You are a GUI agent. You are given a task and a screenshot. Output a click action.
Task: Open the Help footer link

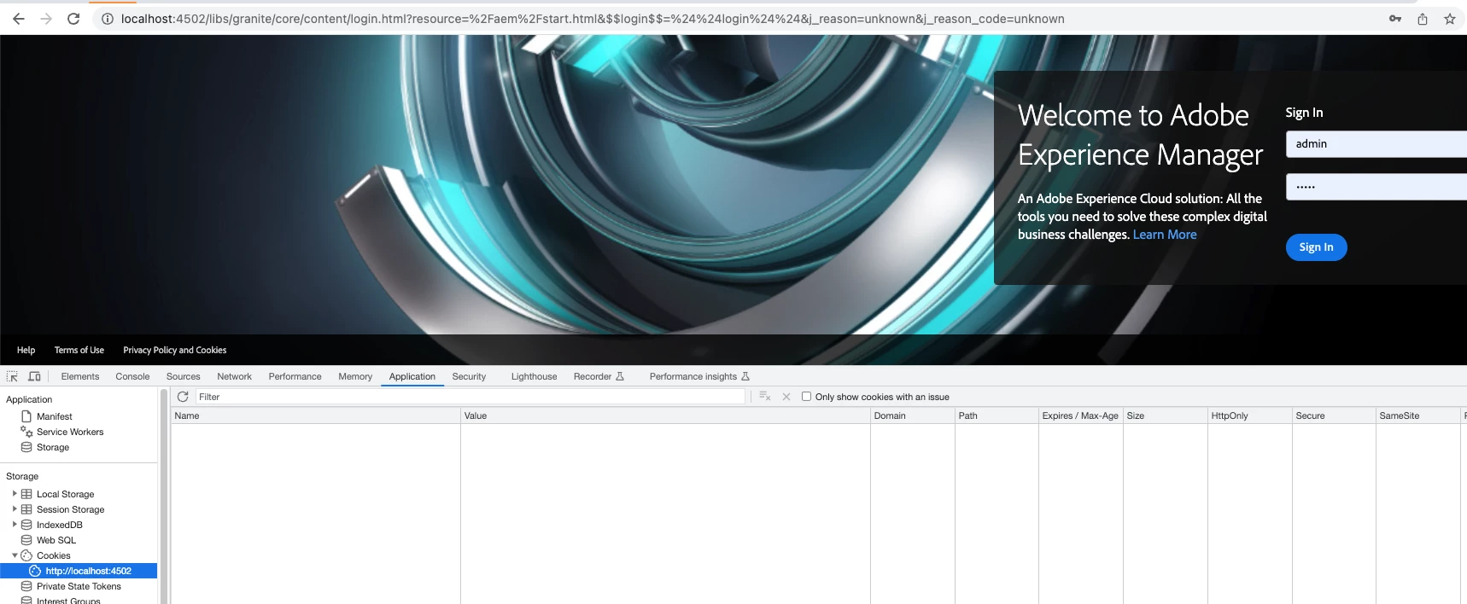pos(26,350)
